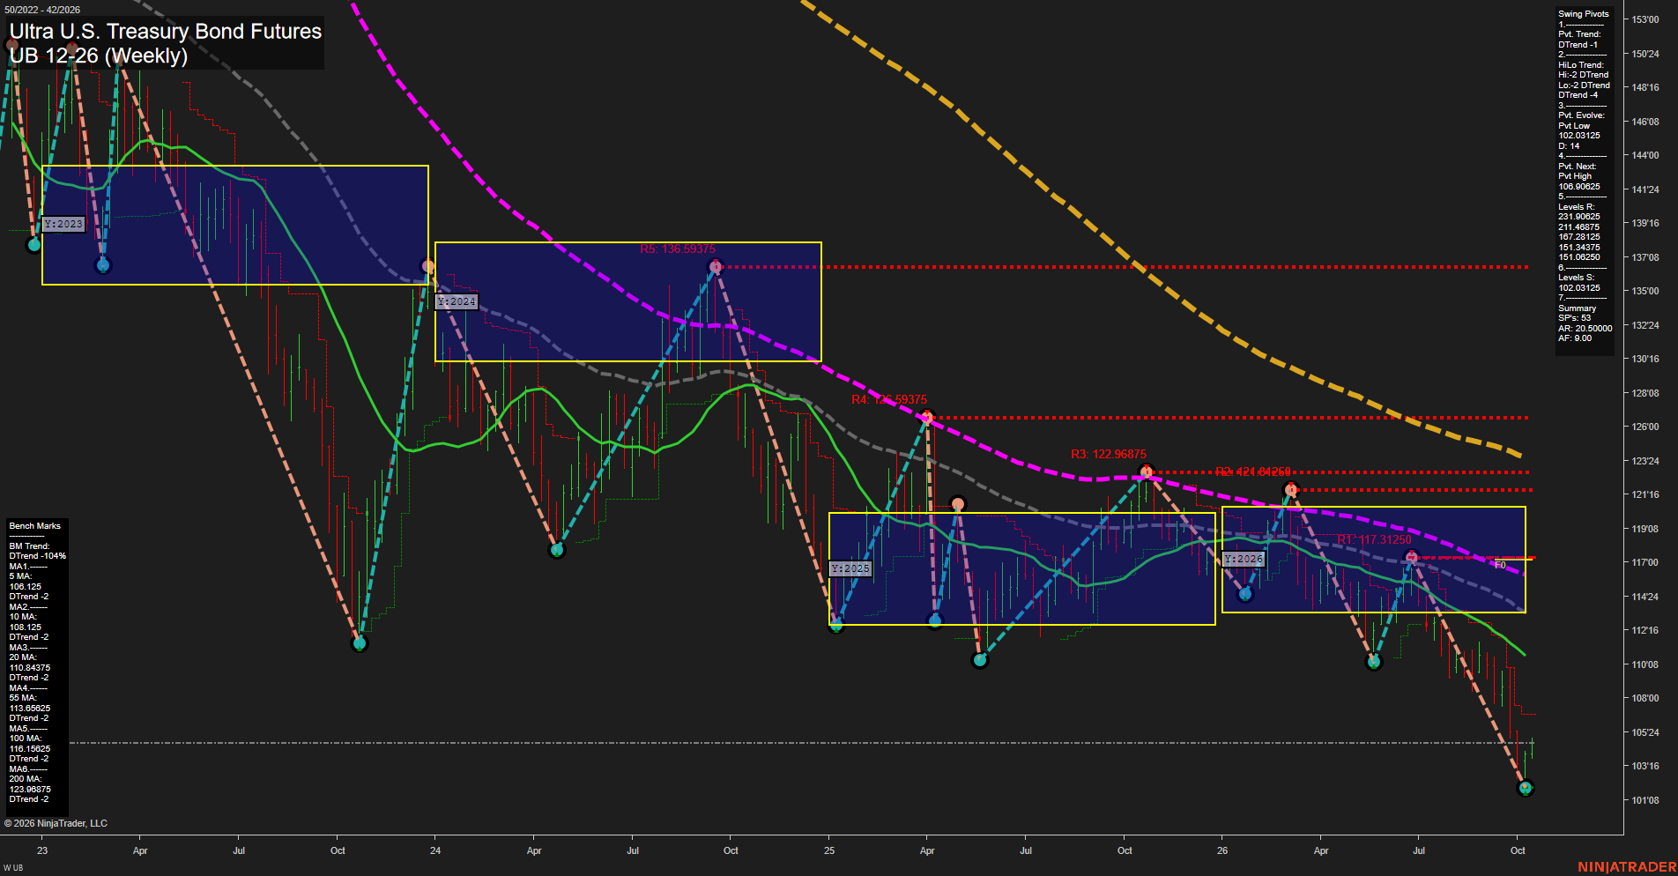
Task: Click the Y:2023 yearly range label
Action: tap(63, 225)
